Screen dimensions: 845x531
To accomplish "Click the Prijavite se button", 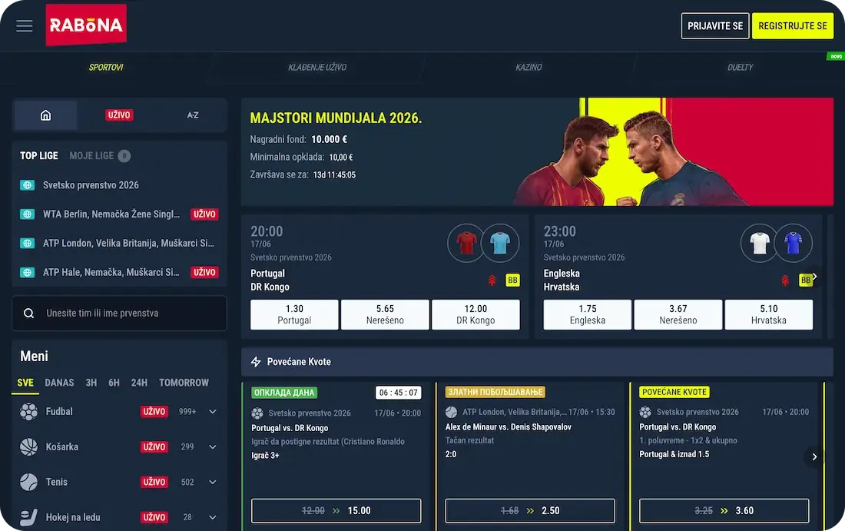I will [715, 26].
